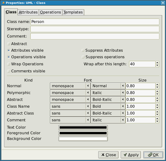Increase the Class Name font size

tap(157, 105)
